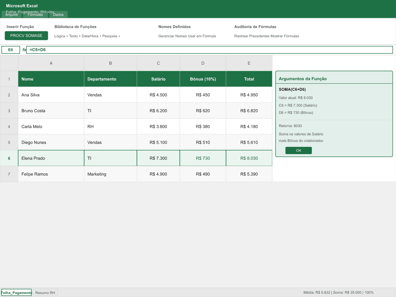The image size is (396, 297).
Task: Click the PROCV function button
Action: [16, 35]
